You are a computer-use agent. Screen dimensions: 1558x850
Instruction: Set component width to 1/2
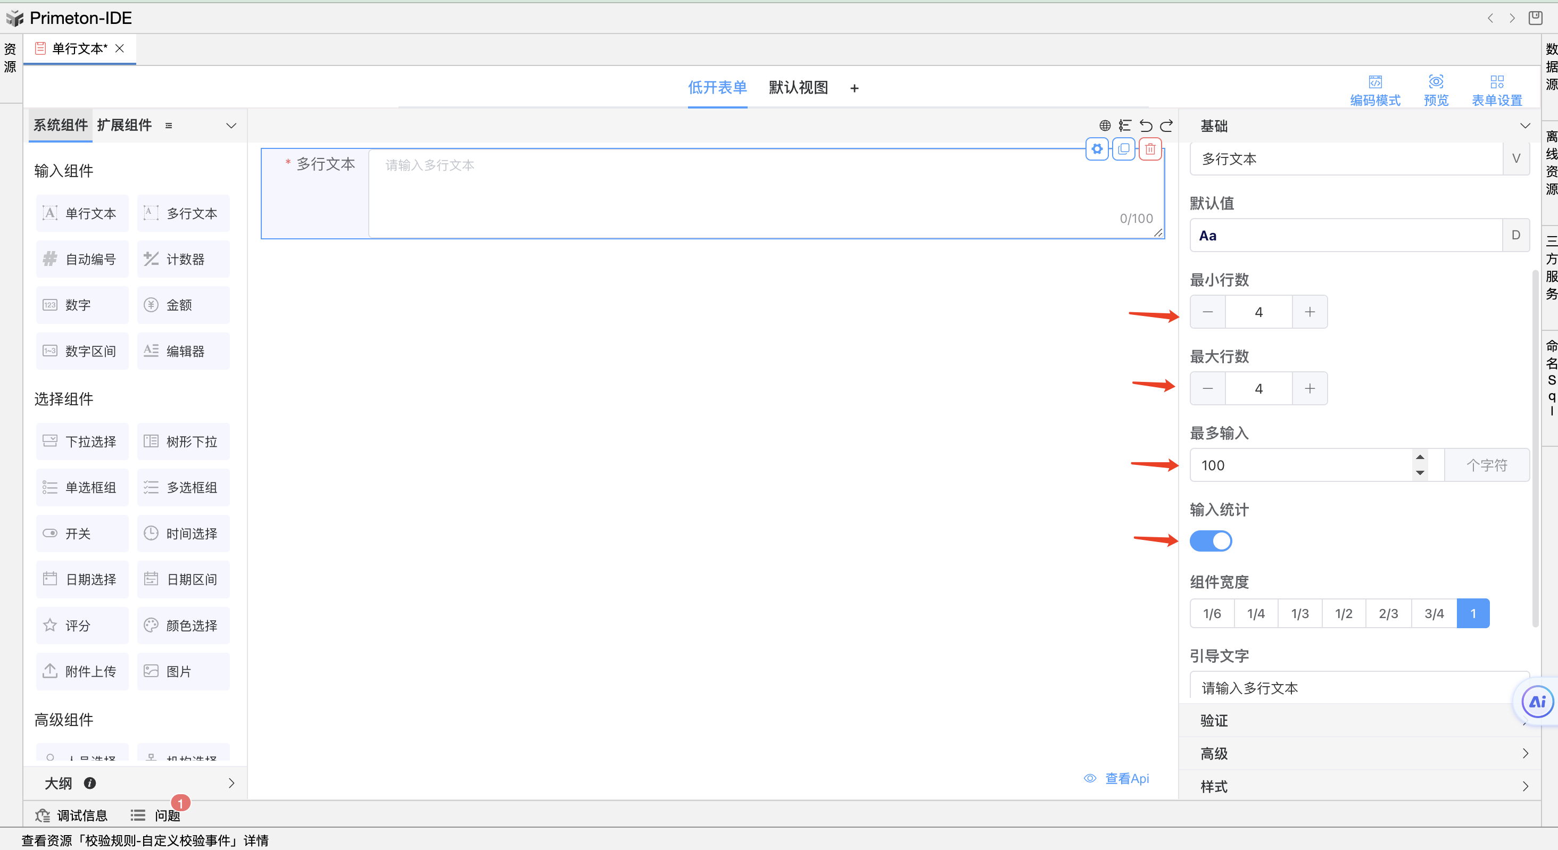(1343, 614)
